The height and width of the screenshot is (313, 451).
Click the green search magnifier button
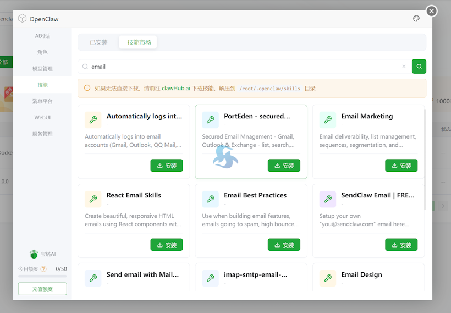pos(419,67)
